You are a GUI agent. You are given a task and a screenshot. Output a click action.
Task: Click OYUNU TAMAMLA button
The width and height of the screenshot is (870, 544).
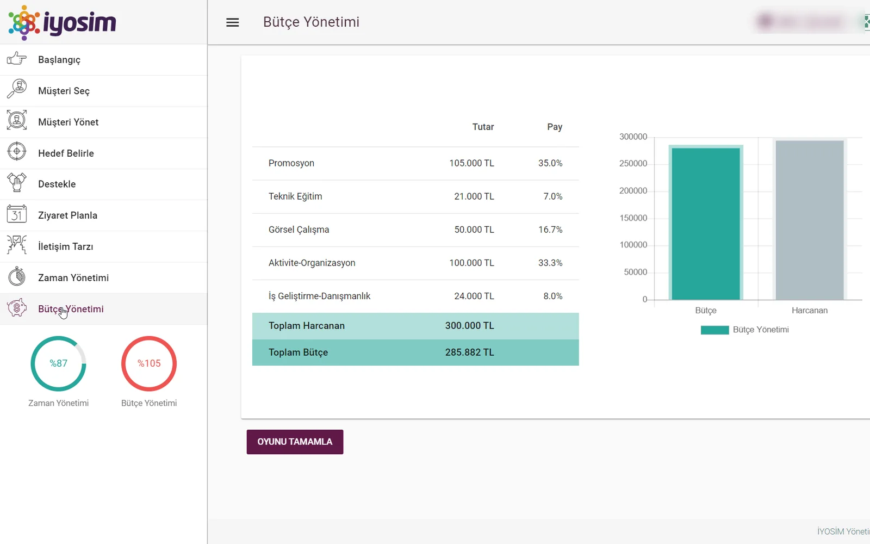point(295,442)
